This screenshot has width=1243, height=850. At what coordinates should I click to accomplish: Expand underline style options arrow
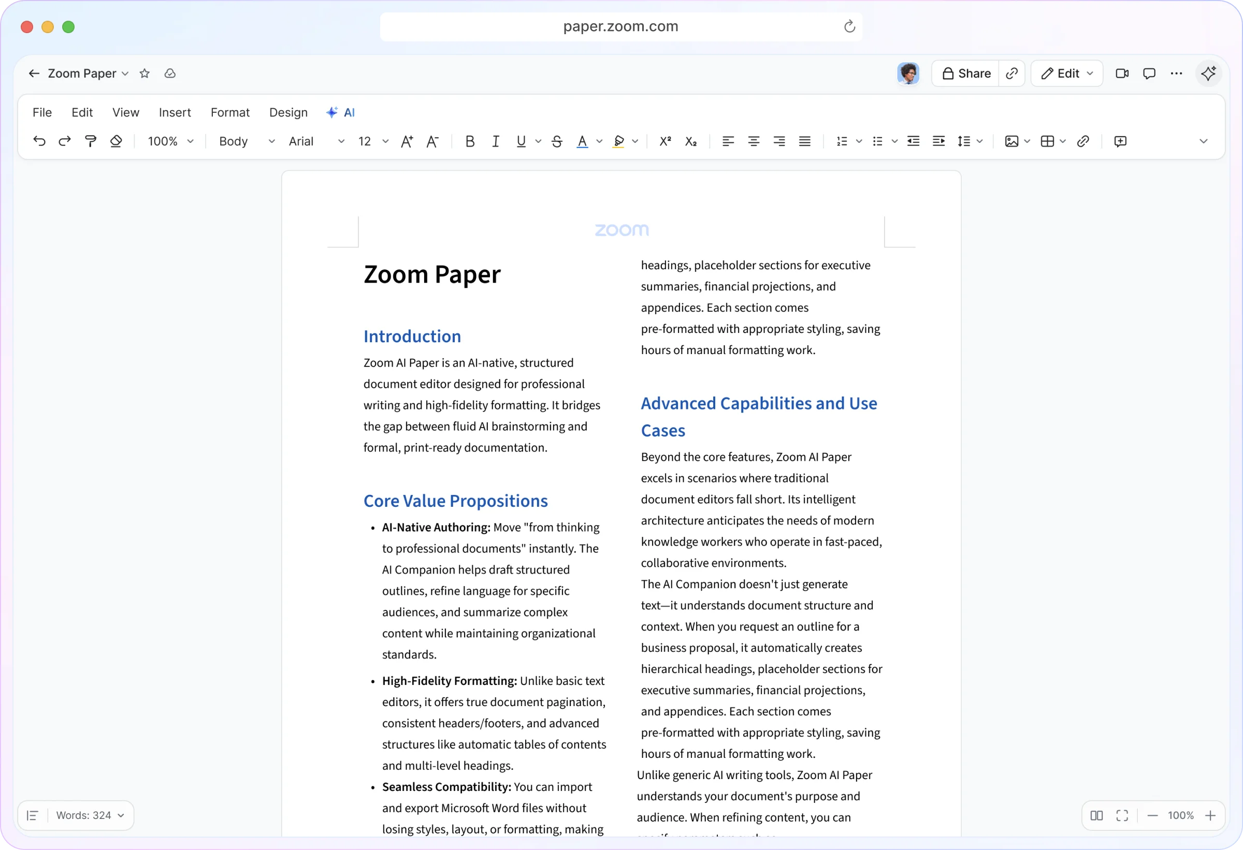539,141
